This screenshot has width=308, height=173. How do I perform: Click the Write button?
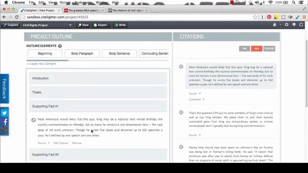pos(120,25)
